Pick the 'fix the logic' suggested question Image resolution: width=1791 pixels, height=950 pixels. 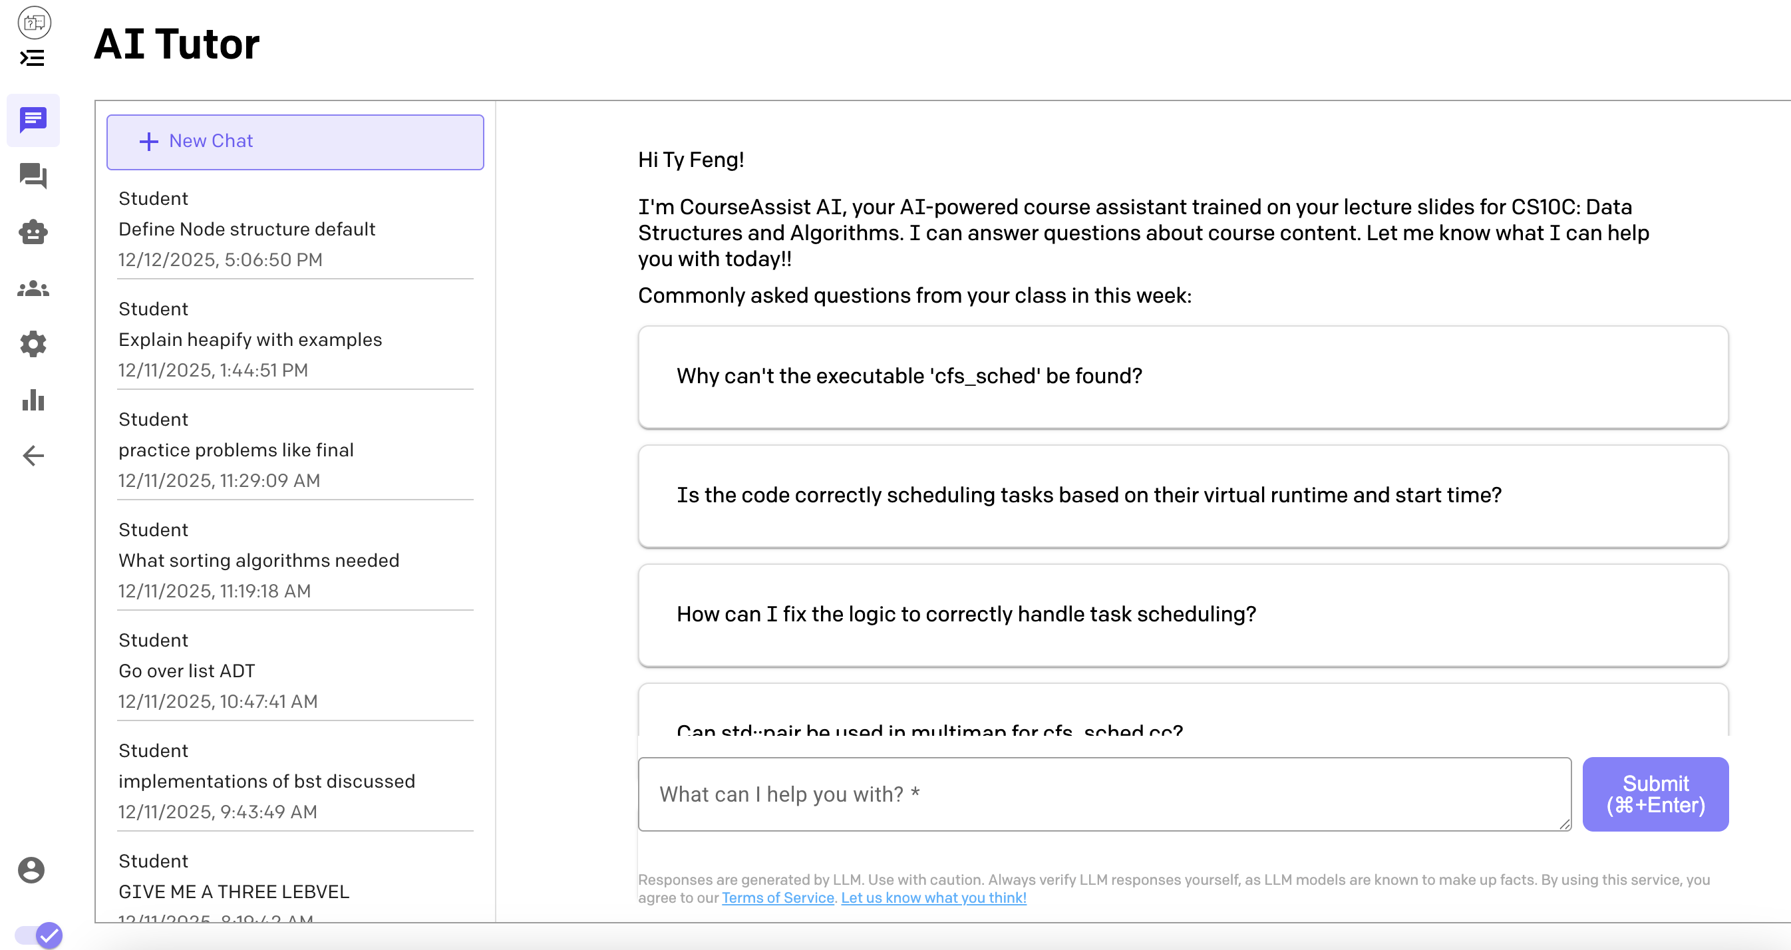[1183, 615]
